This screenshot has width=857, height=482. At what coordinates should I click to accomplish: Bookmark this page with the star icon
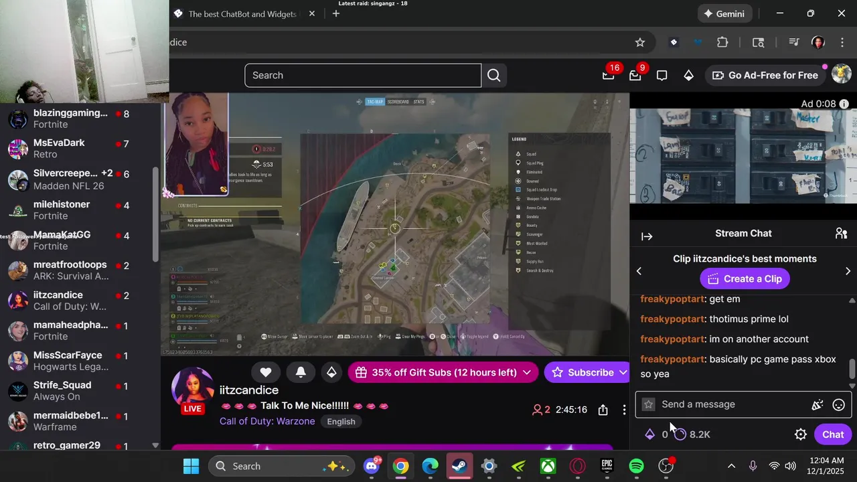coord(640,42)
